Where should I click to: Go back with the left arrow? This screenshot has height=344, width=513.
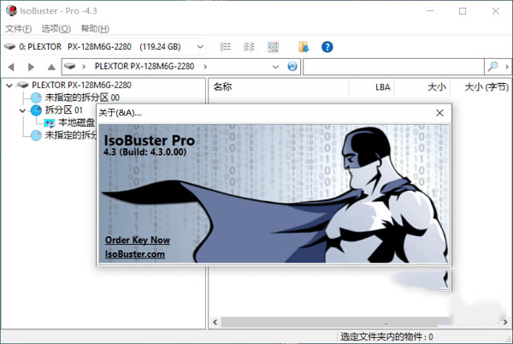[x=11, y=67]
